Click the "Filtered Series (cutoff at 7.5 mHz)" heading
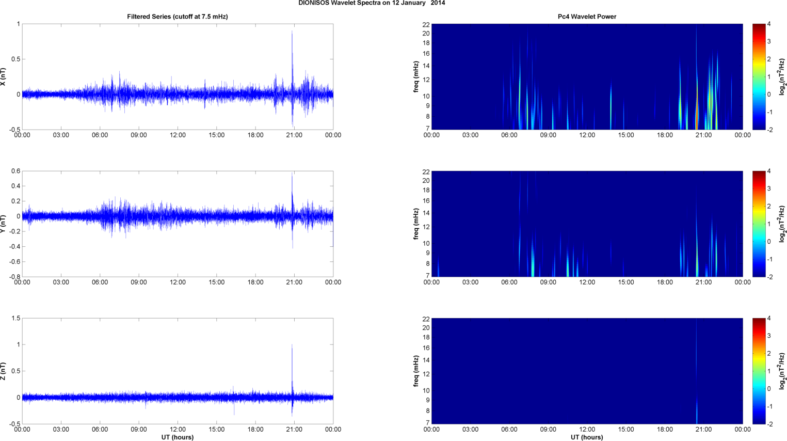Screen dimensions: 787x441 [178, 17]
